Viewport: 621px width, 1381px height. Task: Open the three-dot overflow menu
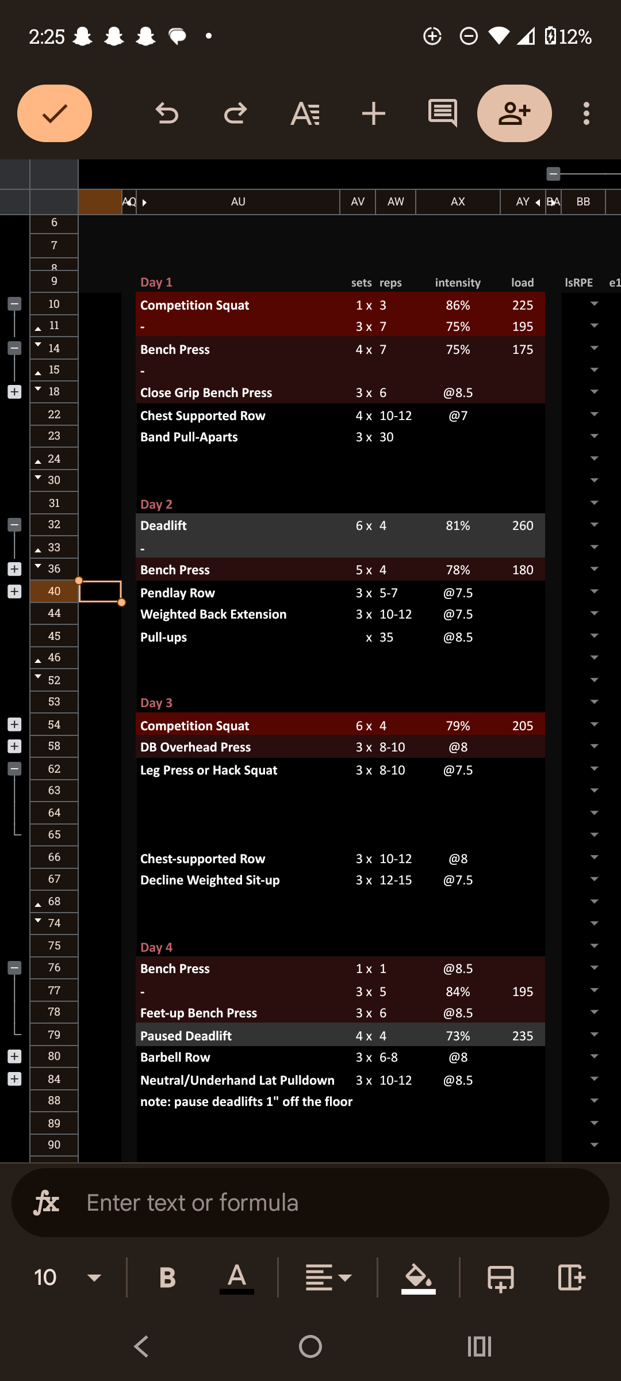tap(586, 113)
